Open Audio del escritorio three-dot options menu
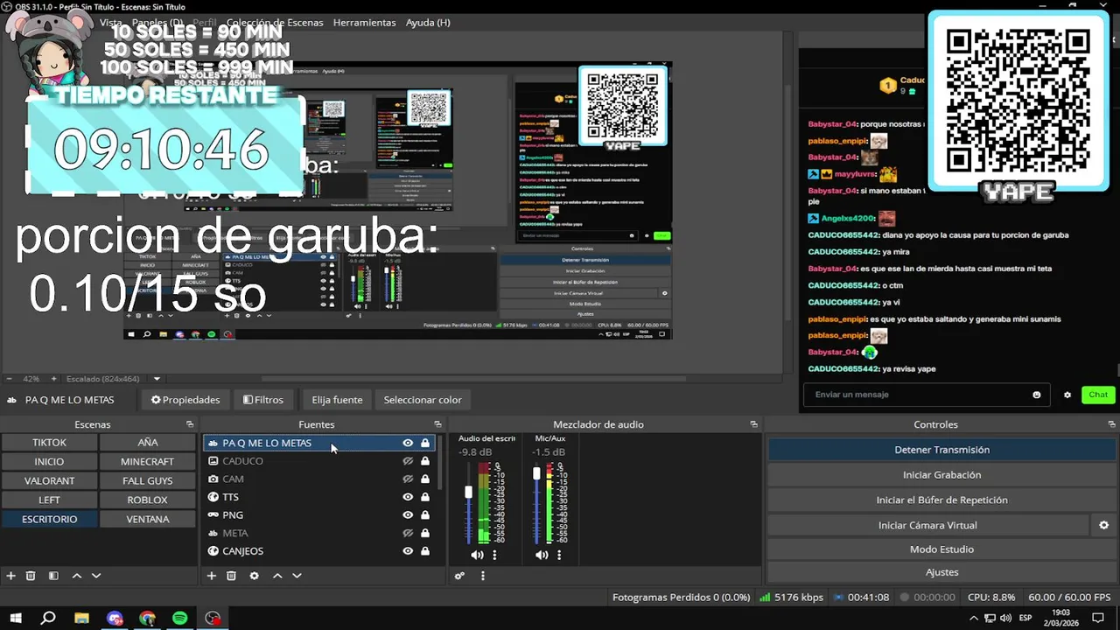This screenshot has height=630, width=1120. 494,555
